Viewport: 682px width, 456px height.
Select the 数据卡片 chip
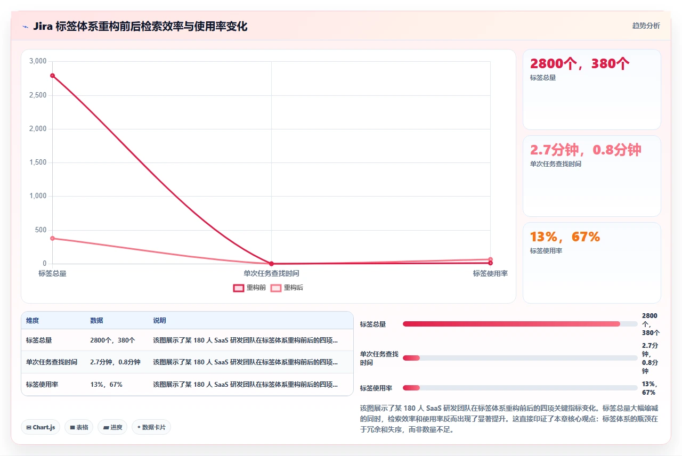[x=151, y=427]
